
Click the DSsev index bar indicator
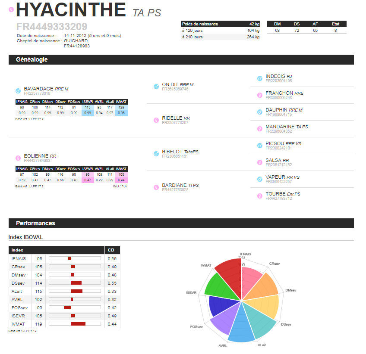pyautogui.click(x=76, y=283)
